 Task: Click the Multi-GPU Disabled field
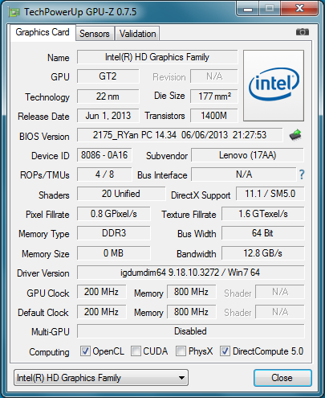pyautogui.click(x=190, y=331)
